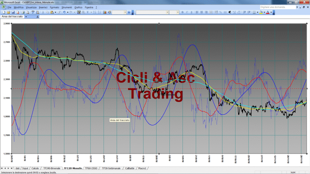Open Excel Help blue question icon

pyautogui.click(x=129, y=12)
